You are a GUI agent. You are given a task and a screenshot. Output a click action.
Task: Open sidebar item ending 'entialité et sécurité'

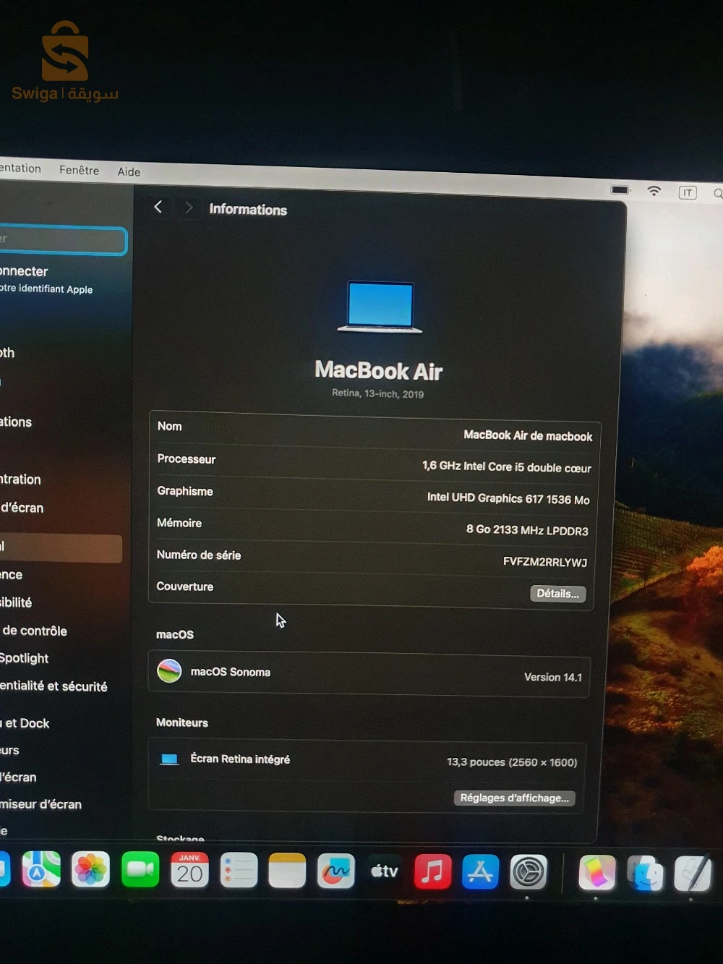click(x=54, y=686)
